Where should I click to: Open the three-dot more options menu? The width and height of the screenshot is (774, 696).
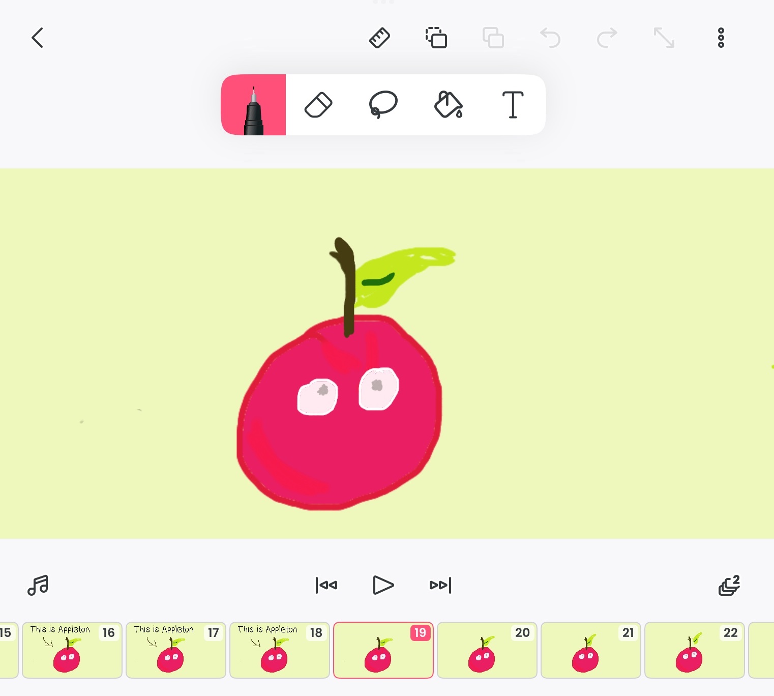coord(721,38)
